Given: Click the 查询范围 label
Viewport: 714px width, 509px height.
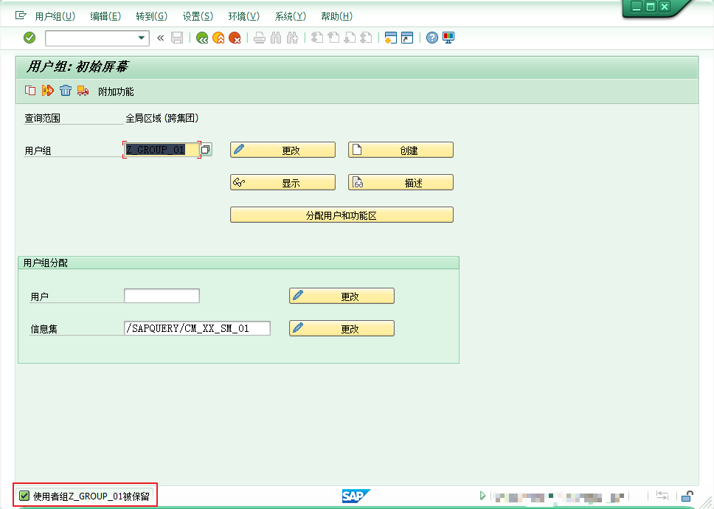Looking at the screenshot, I should click(42, 118).
